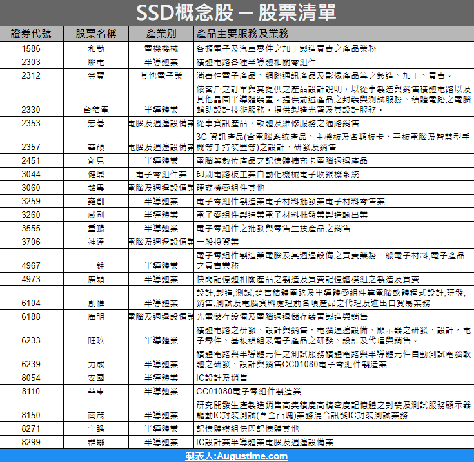Screen dimensions: 474x462
Task: Click stock code 2451
Action: point(31,160)
